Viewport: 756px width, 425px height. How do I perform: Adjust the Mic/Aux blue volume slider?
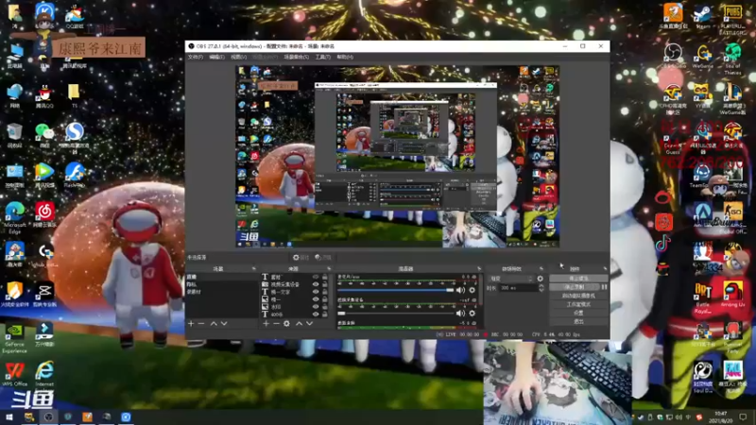[395, 290]
